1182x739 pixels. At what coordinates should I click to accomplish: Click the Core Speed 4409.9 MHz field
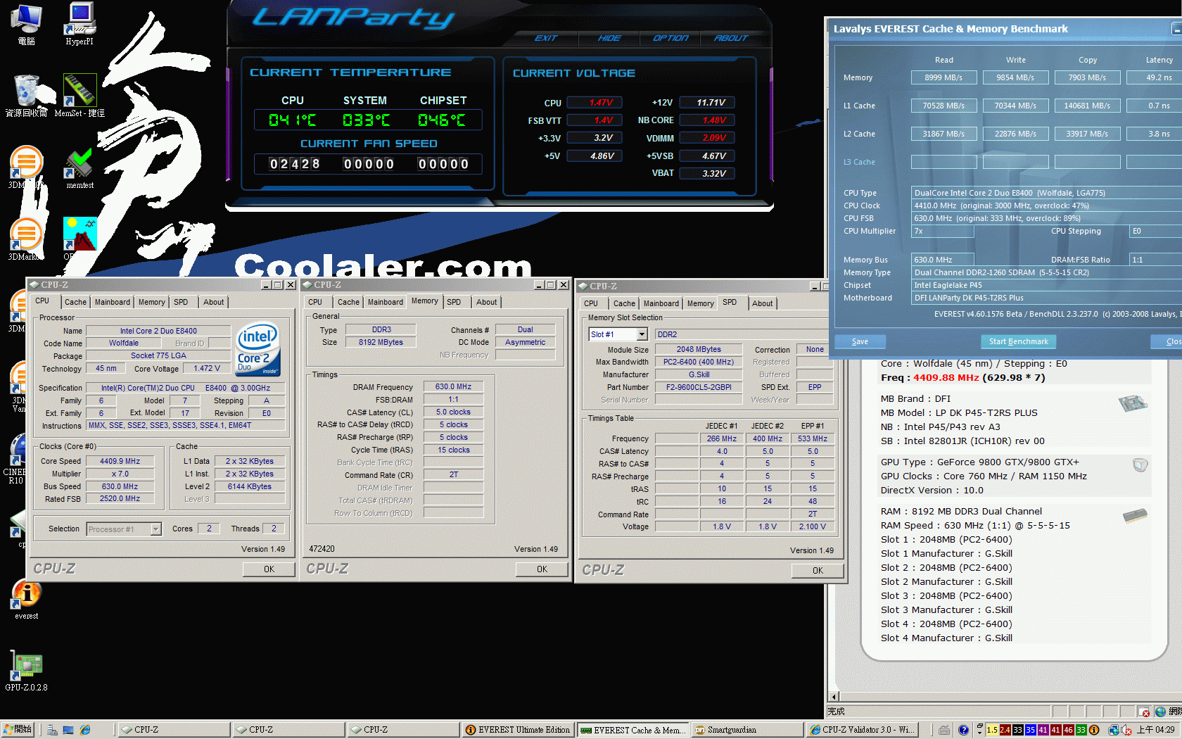pos(120,461)
